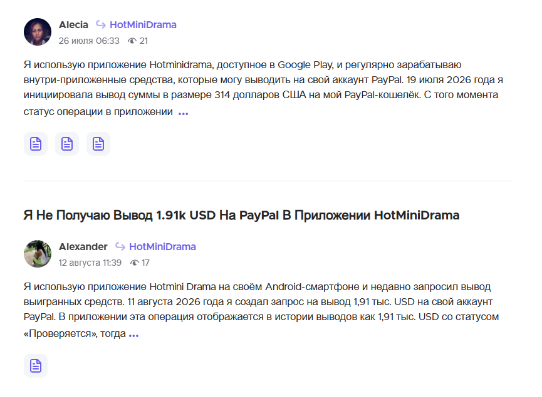
Task: Click view count "17" on Alexander's post
Action: coord(145,263)
